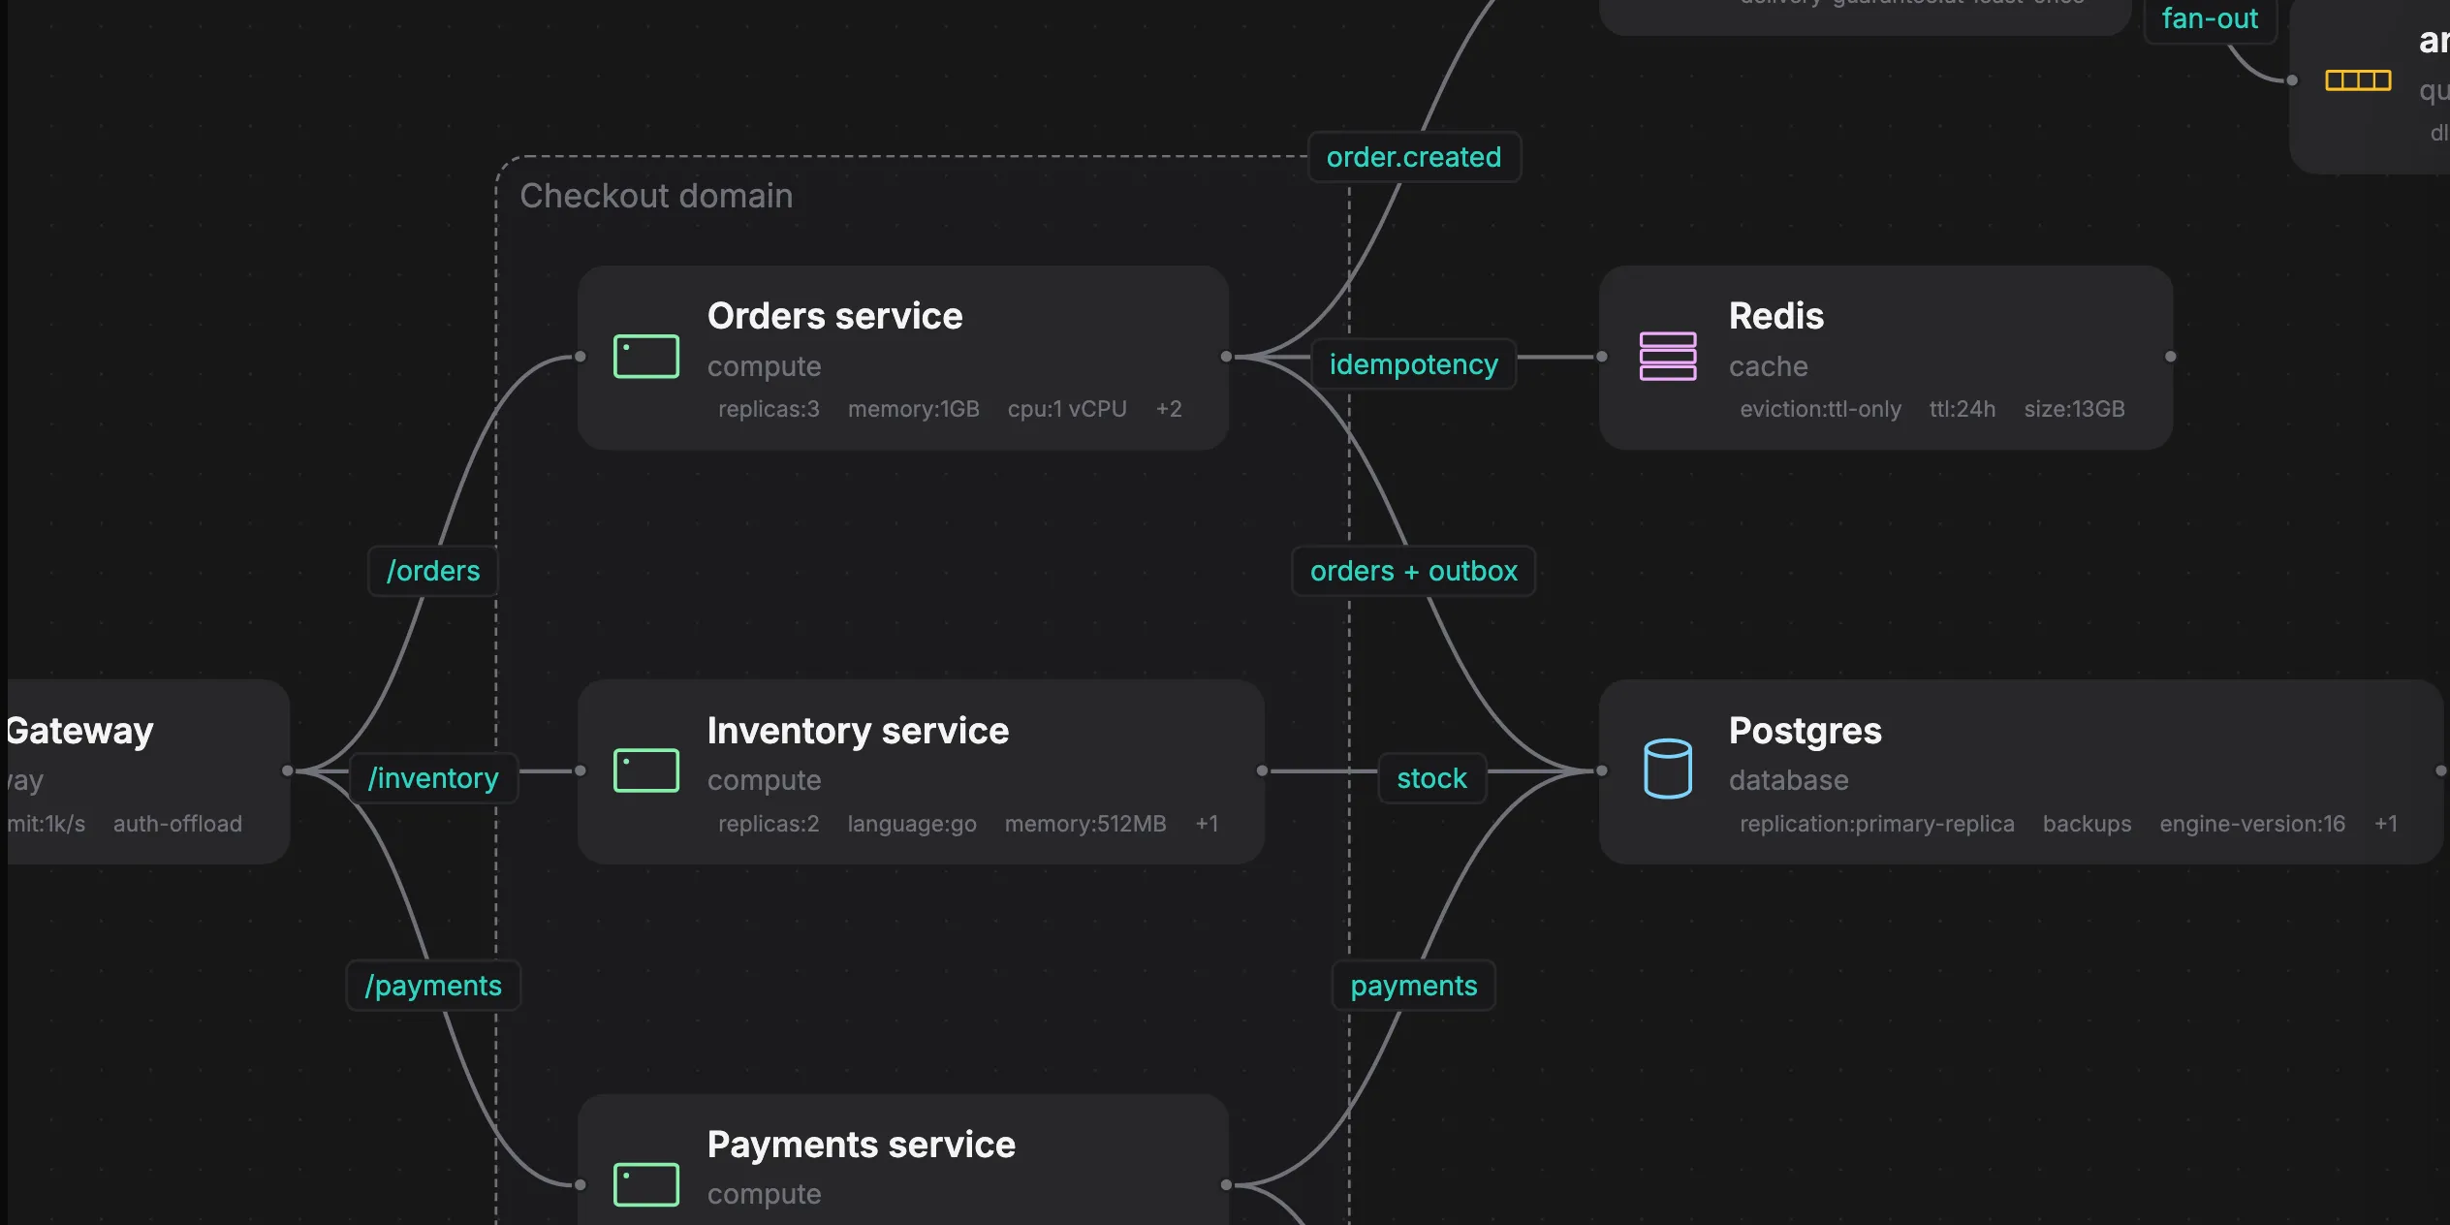This screenshot has width=2450, height=1225.
Task: Select the stock edge label
Action: tap(1431, 778)
